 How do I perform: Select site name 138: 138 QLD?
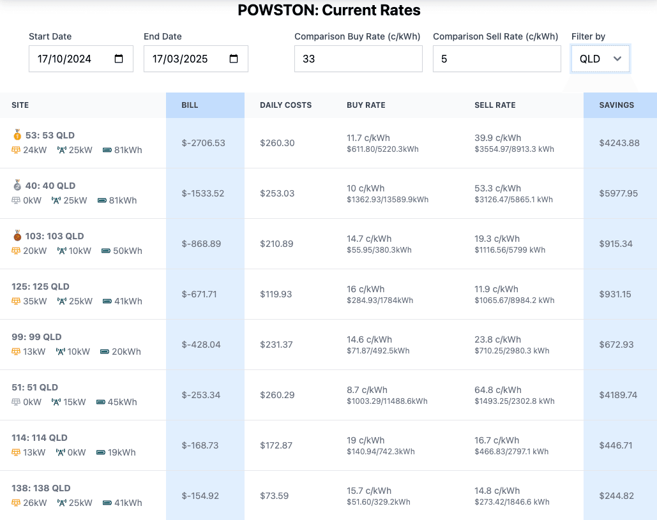tap(41, 488)
